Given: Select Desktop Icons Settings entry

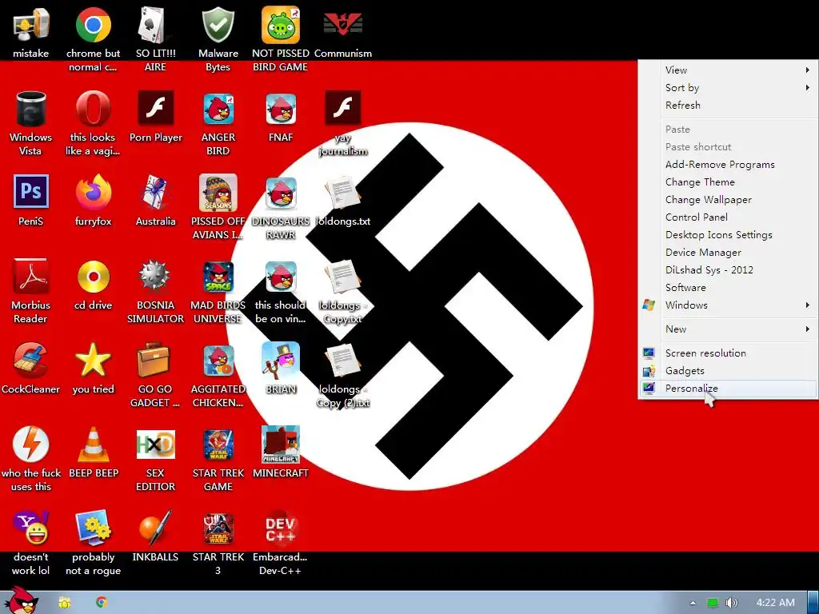Looking at the screenshot, I should point(728,234).
